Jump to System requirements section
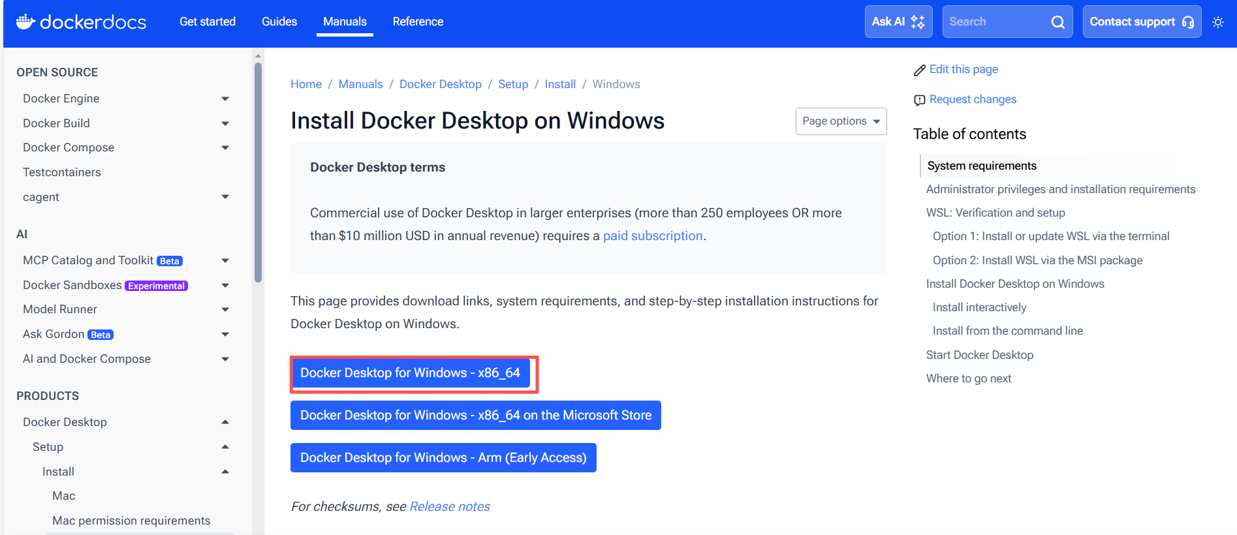The height and width of the screenshot is (535, 1237). tap(982, 166)
